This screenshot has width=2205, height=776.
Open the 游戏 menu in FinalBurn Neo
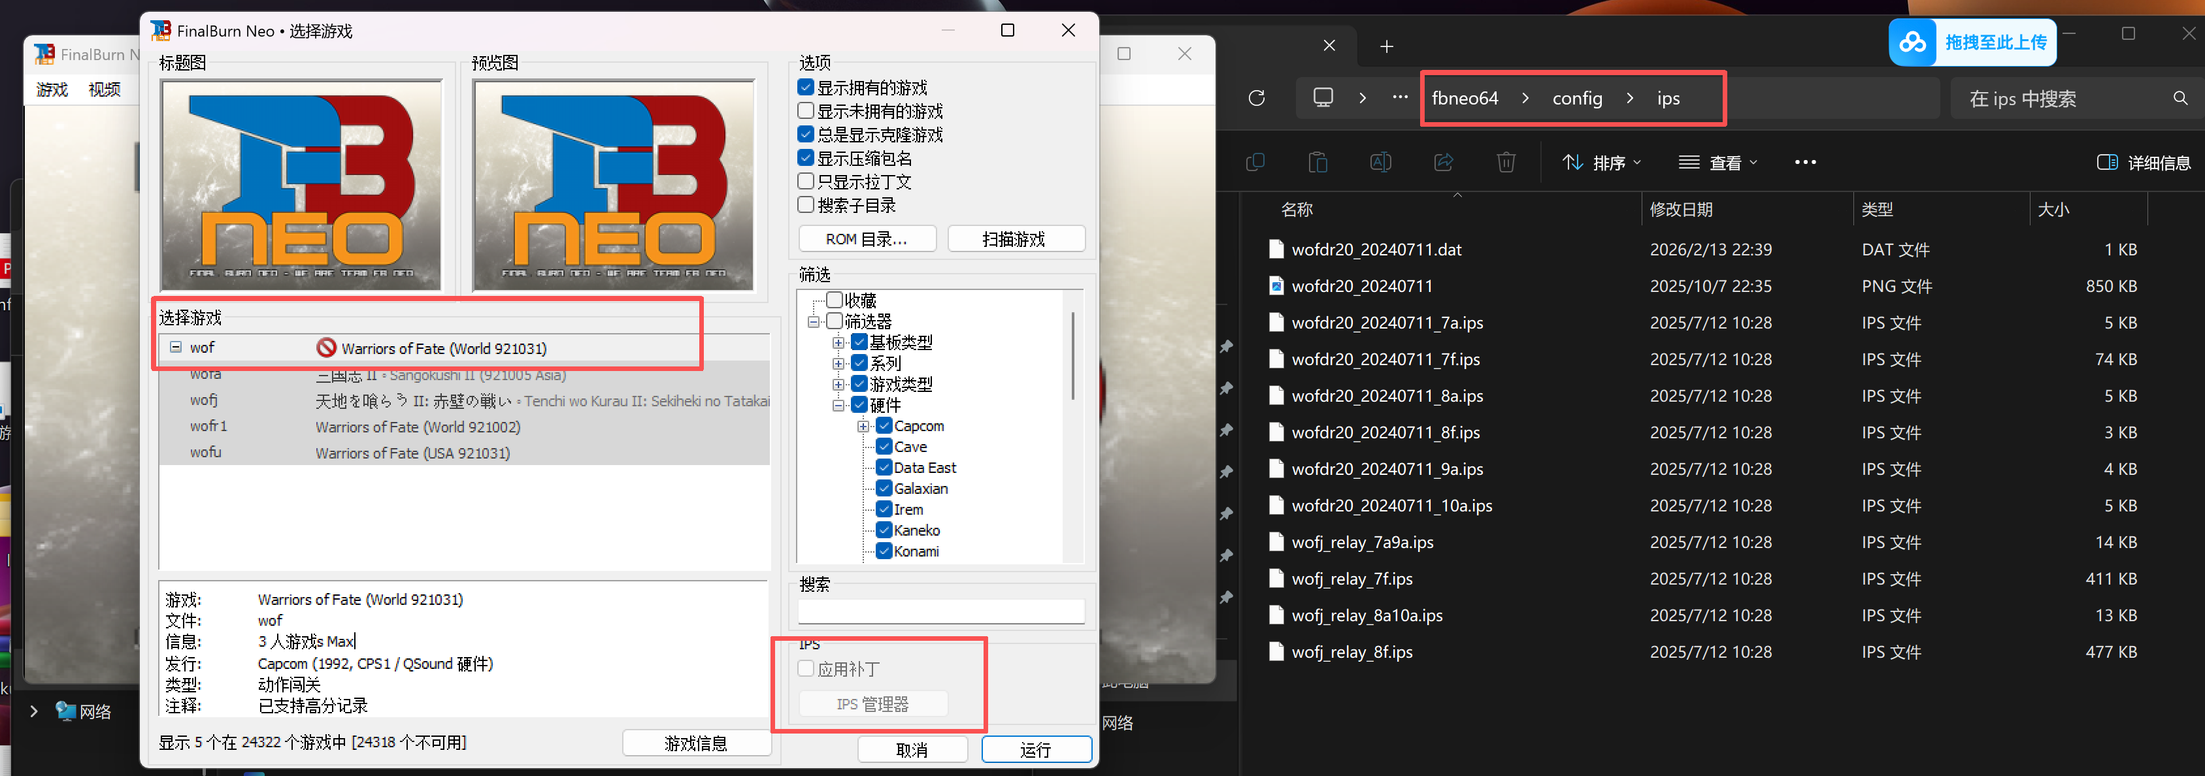[52, 89]
